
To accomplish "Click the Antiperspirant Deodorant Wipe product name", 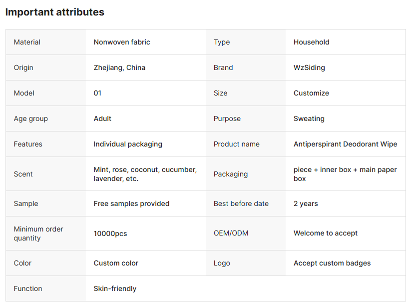I will [x=345, y=144].
